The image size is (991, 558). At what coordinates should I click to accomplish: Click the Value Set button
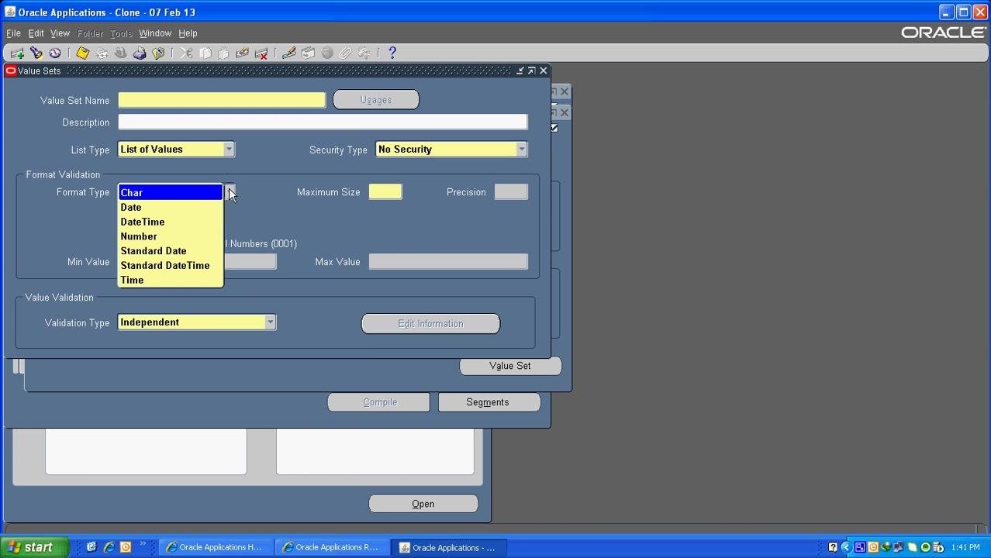510,366
